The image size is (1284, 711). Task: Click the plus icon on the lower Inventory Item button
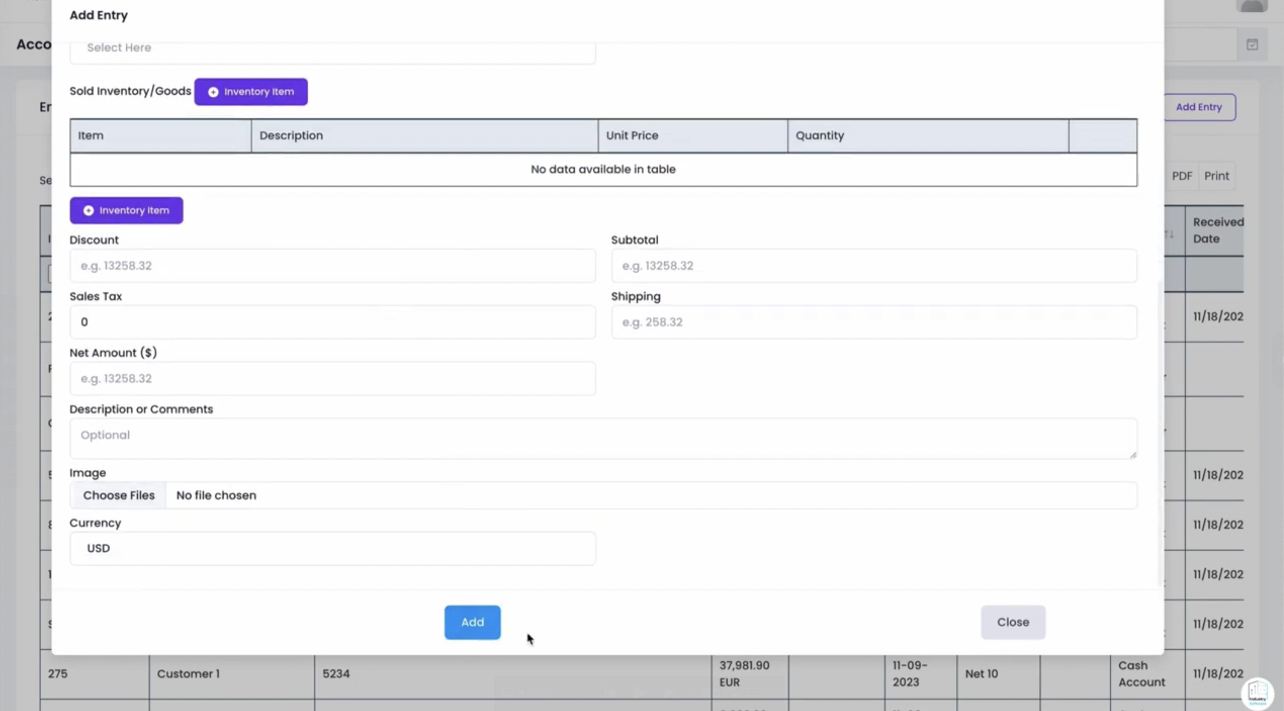(x=88, y=210)
